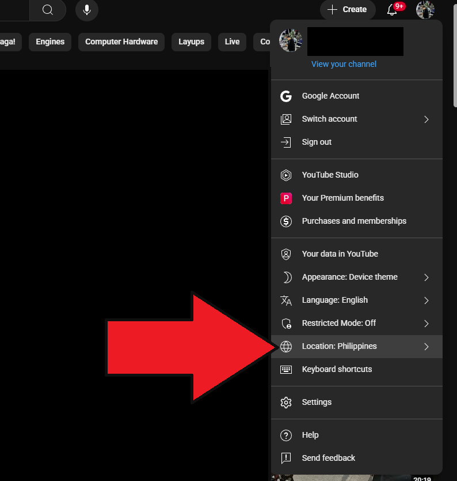Open the notifications bell
457x481 pixels.
pyautogui.click(x=392, y=10)
